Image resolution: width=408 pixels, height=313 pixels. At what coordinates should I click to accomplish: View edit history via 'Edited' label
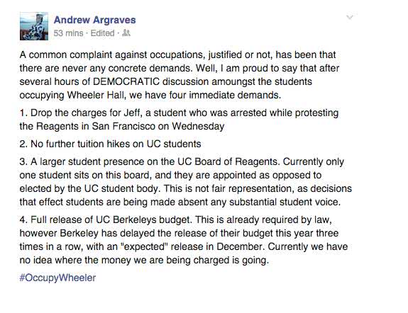click(102, 33)
